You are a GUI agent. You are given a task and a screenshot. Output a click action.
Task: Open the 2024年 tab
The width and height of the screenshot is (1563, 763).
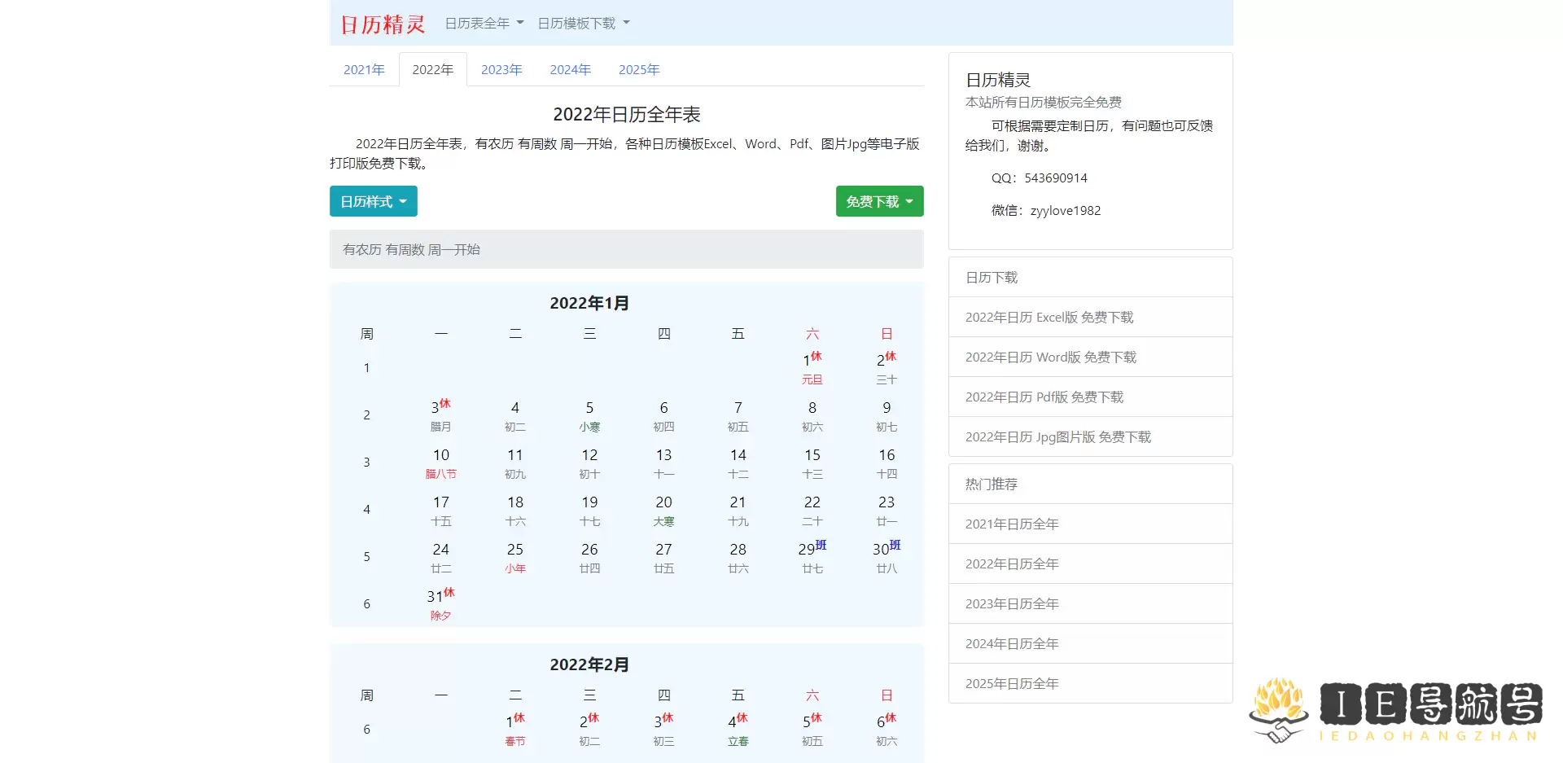tap(570, 70)
